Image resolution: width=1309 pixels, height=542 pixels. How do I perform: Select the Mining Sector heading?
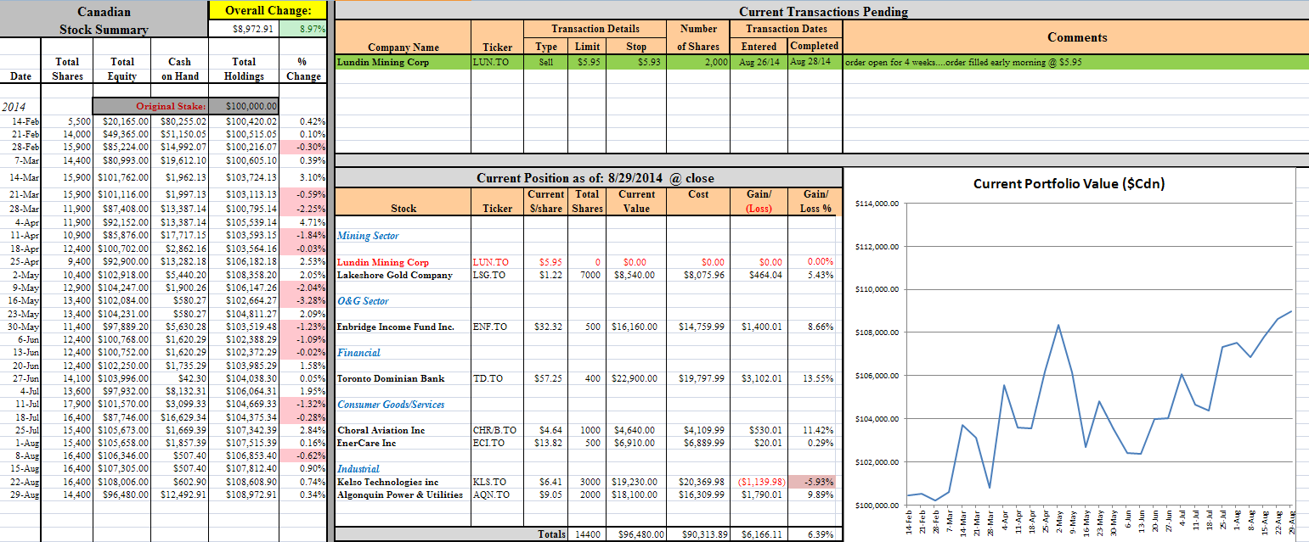pyautogui.click(x=368, y=236)
